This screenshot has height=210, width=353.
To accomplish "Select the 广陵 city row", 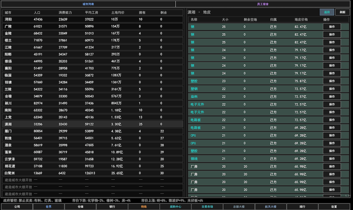I will click(x=92, y=26).
